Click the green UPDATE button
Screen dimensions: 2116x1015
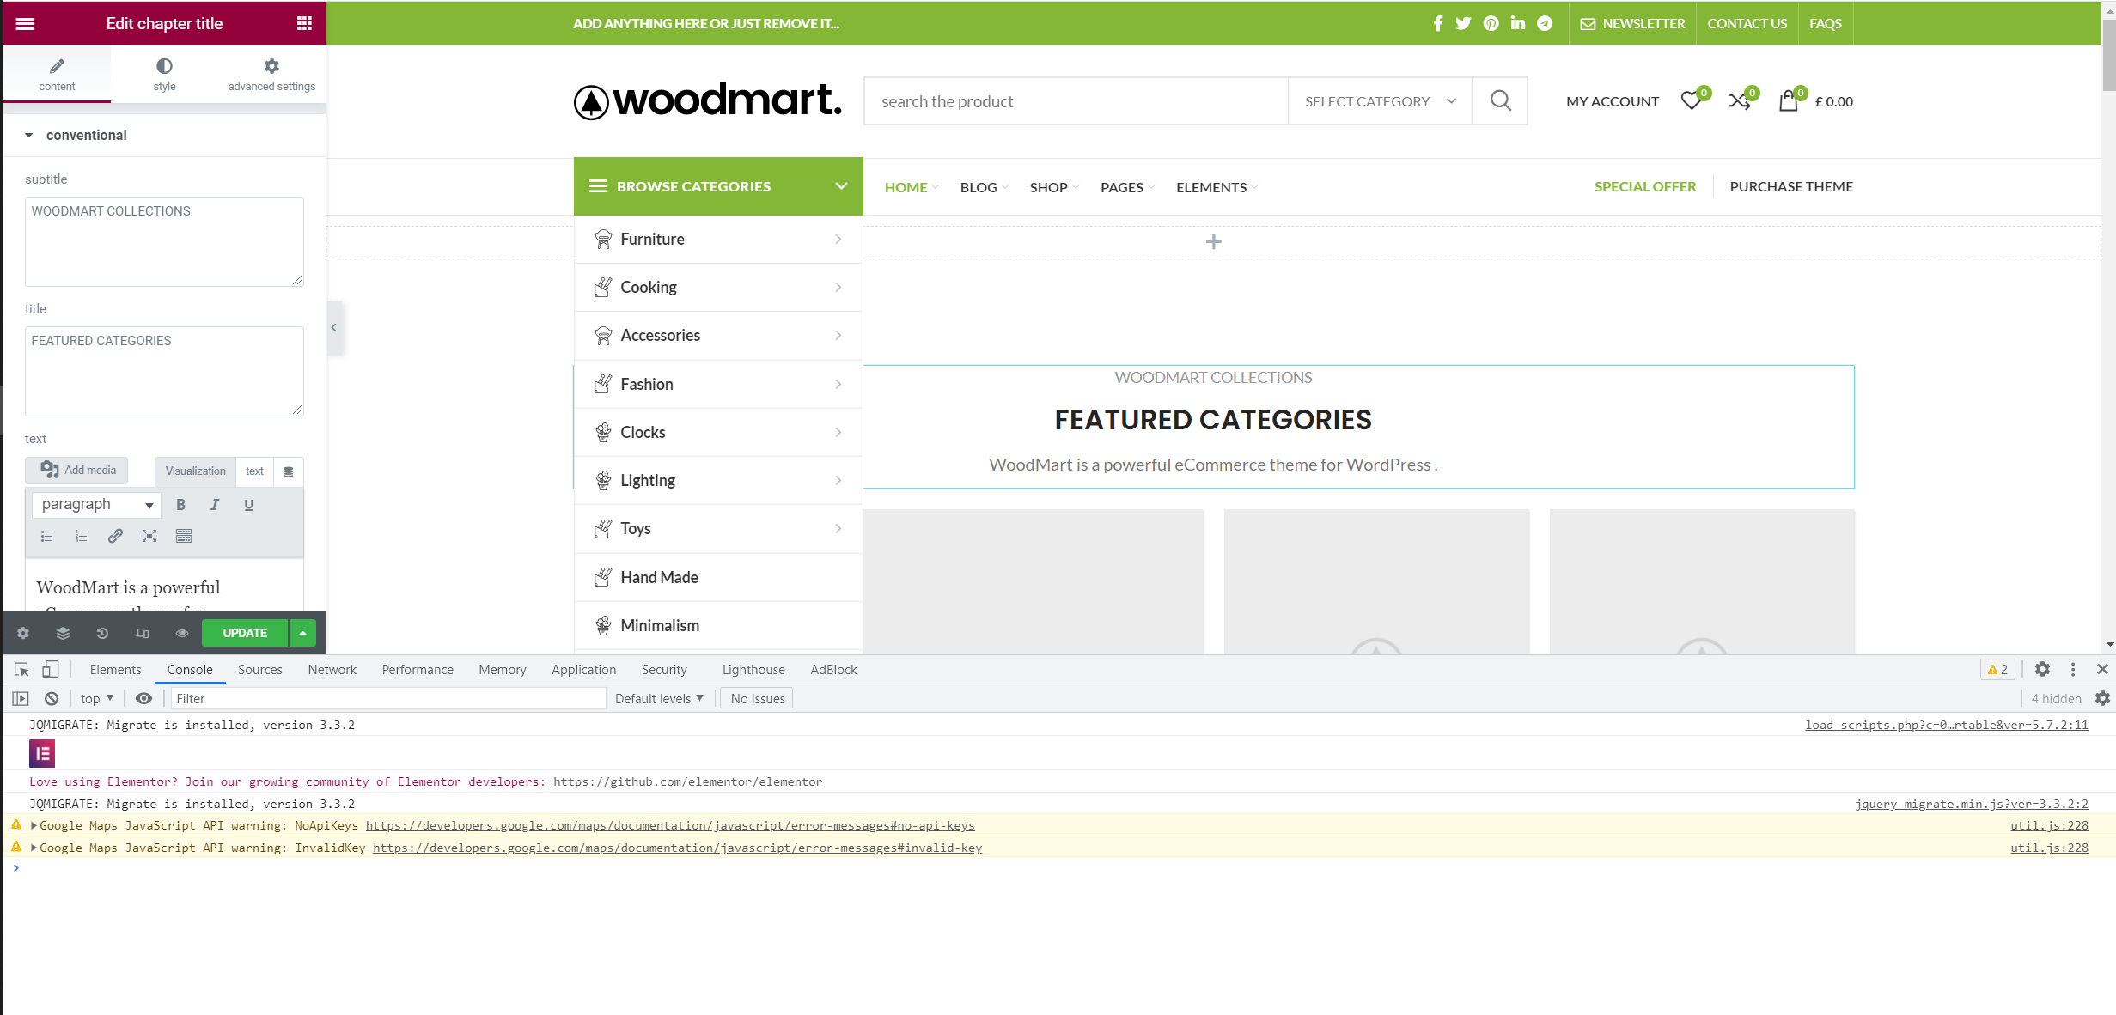245,633
